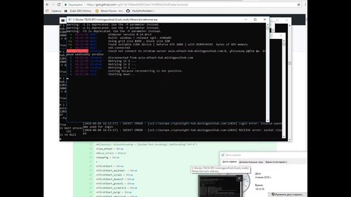Screen dimensions: 351x197
Task: Open the browser three-dot menu
Action: tap(305, 4)
